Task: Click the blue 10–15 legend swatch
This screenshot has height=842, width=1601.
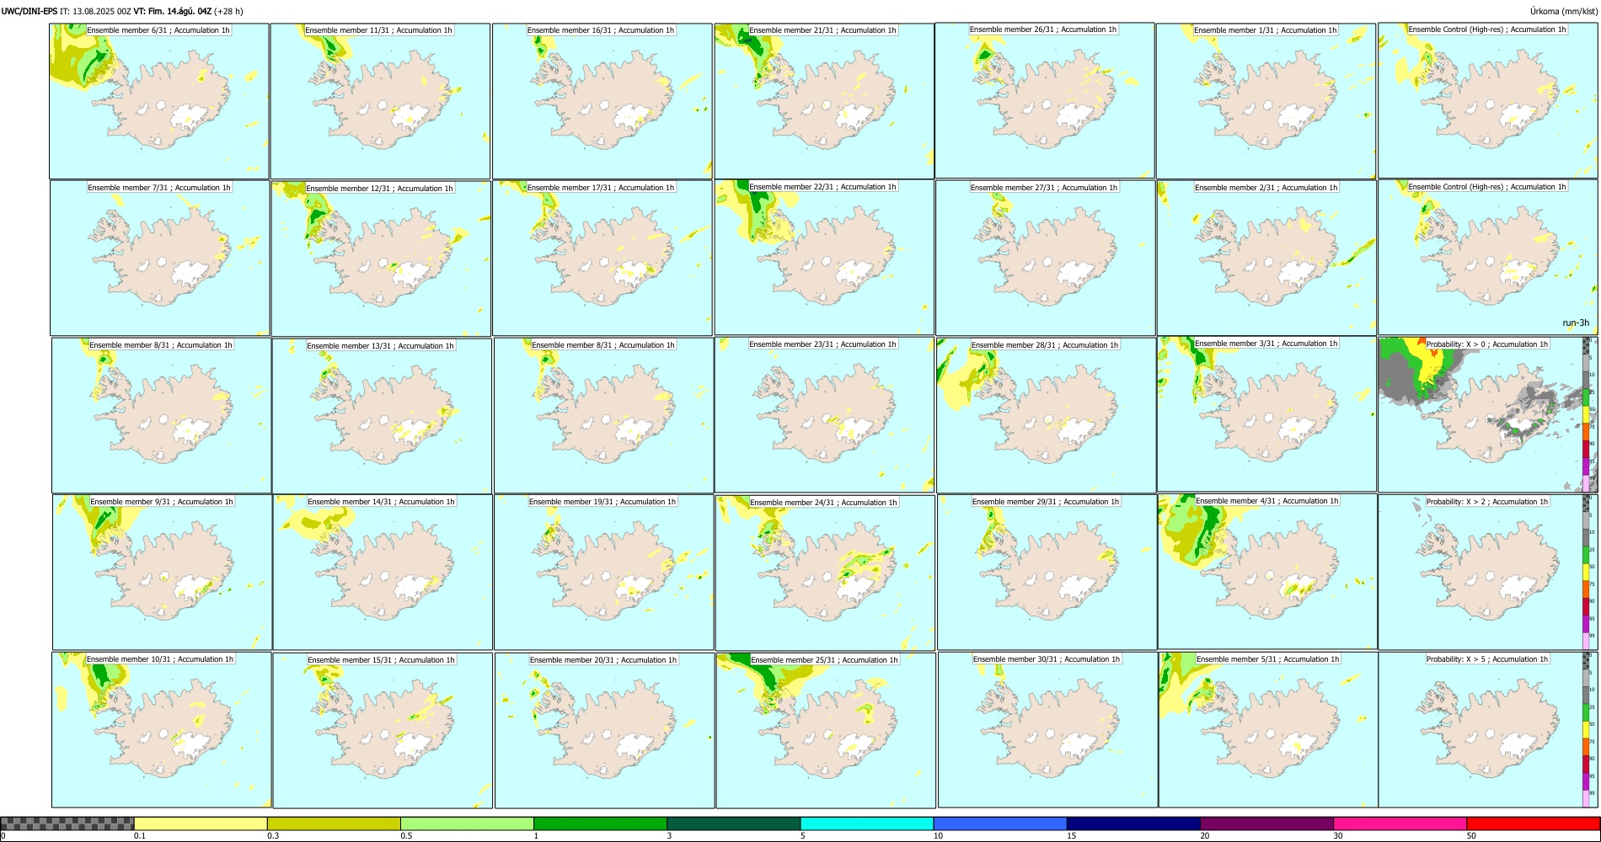Action: pyautogui.click(x=1000, y=823)
